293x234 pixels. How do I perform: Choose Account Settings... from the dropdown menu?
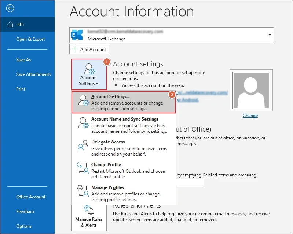[x=124, y=102]
